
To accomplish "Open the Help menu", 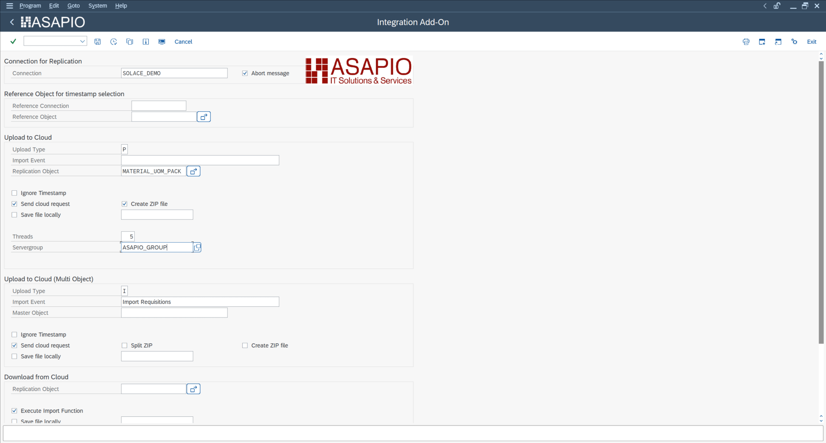I will [121, 6].
